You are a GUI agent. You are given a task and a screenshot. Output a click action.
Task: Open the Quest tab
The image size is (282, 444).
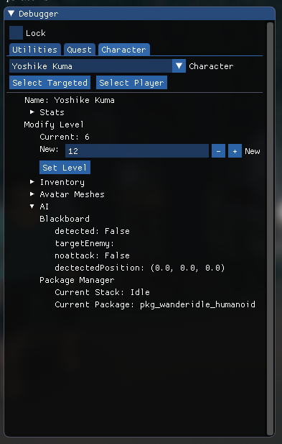80,50
